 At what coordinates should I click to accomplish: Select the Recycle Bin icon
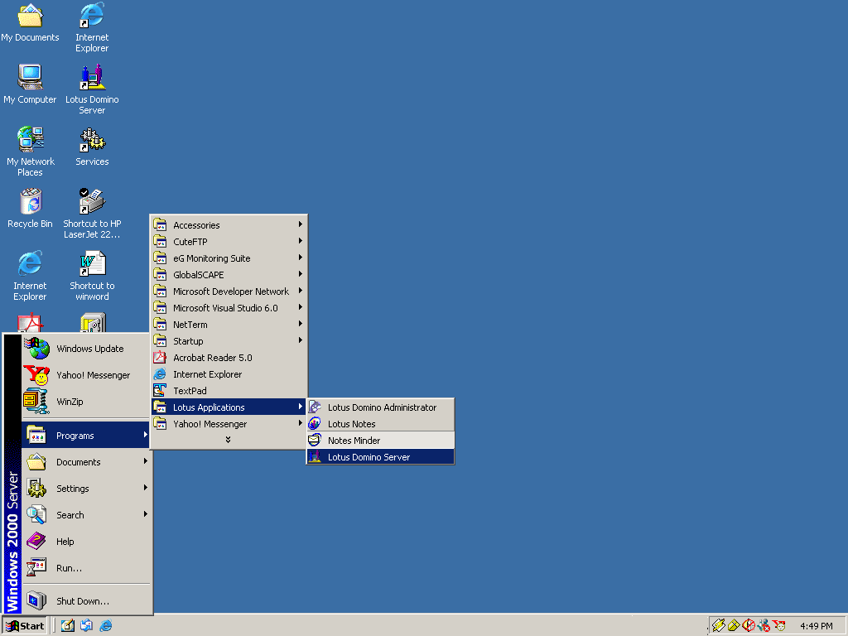coord(30,208)
